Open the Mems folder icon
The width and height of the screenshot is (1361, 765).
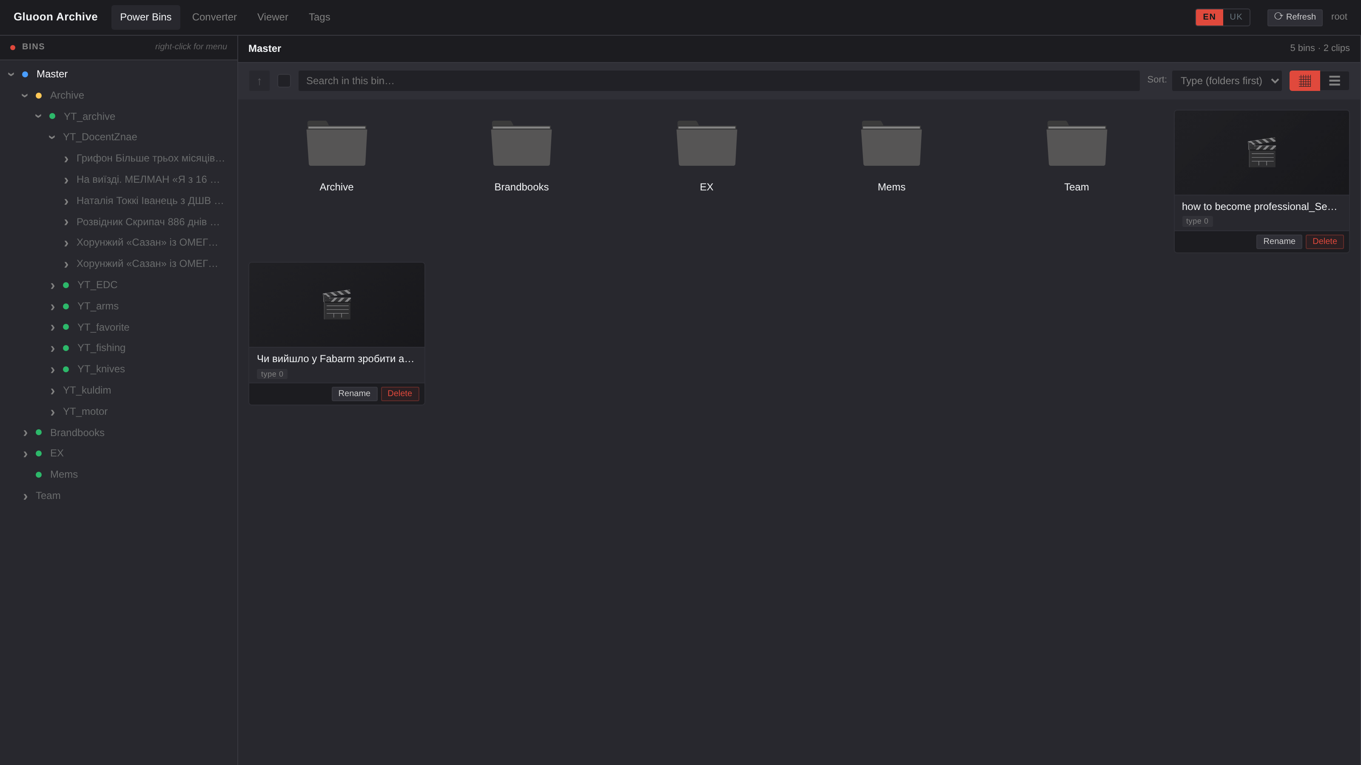coord(891,143)
